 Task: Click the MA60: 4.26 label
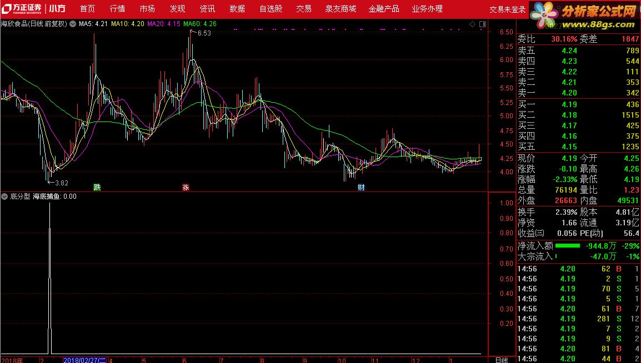click(x=200, y=24)
